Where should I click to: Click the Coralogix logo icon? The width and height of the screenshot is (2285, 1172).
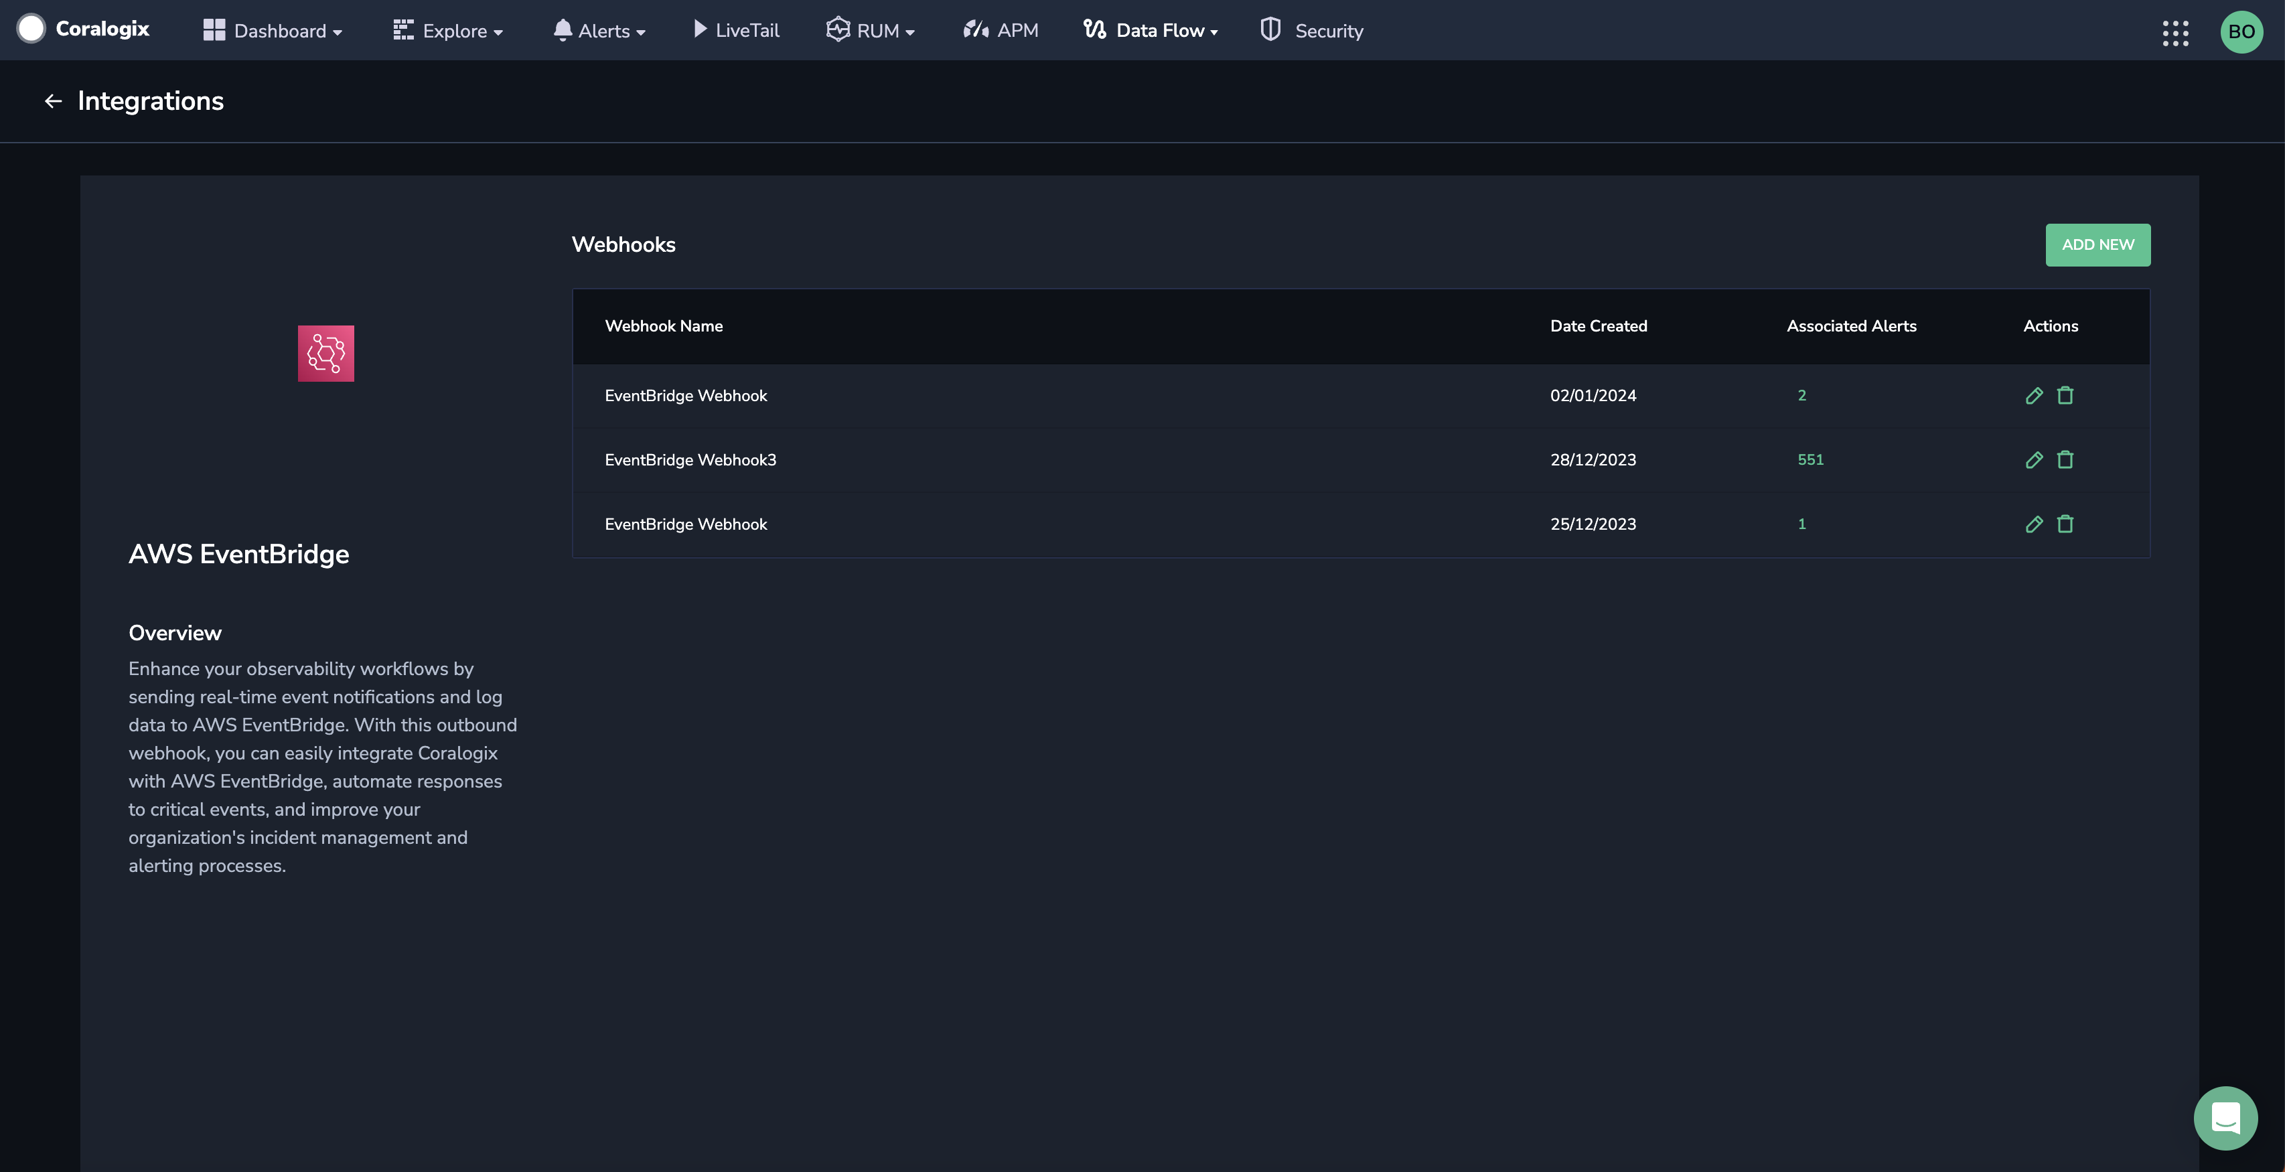(x=31, y=28)
